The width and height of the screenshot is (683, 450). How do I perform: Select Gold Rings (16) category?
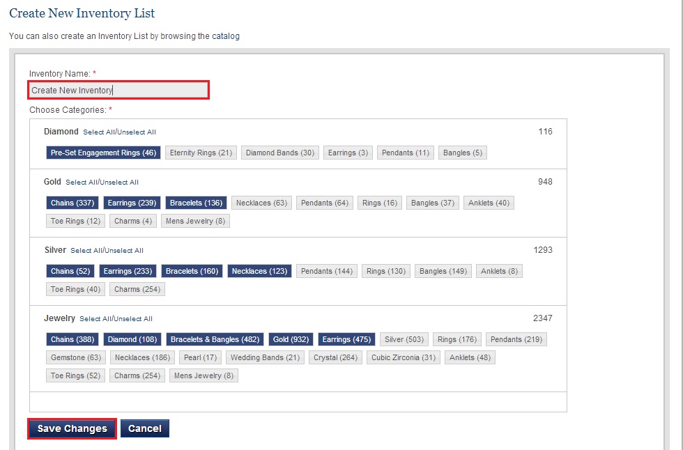[x=380, y=203]
